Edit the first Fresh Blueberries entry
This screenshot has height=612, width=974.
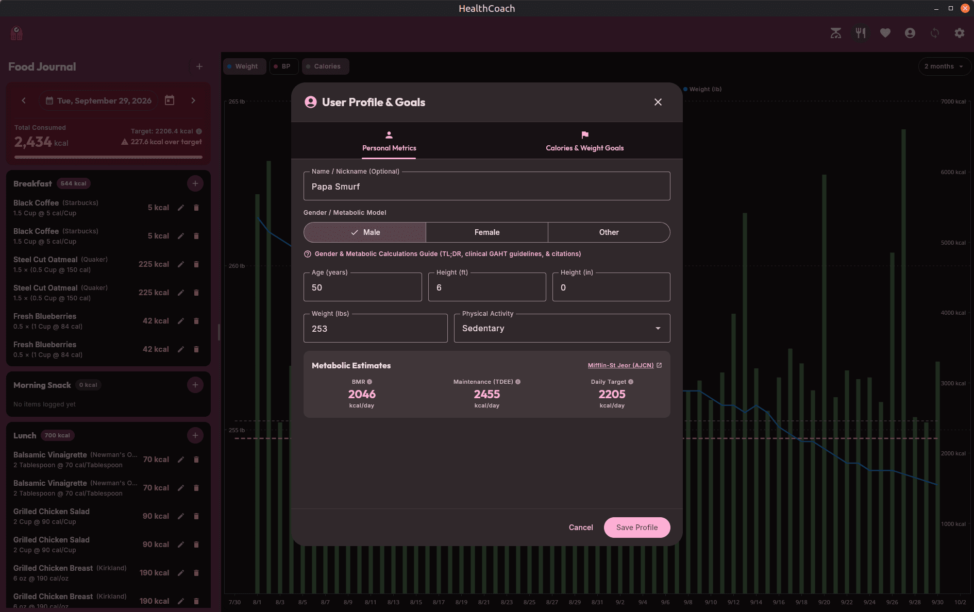coord(181,321)
